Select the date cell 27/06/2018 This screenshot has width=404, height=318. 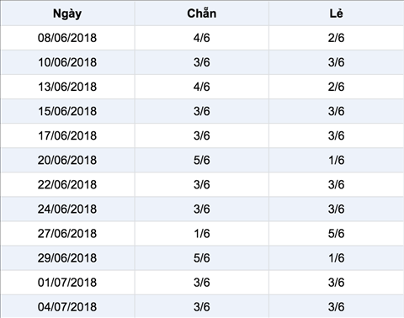pos(67,233)
